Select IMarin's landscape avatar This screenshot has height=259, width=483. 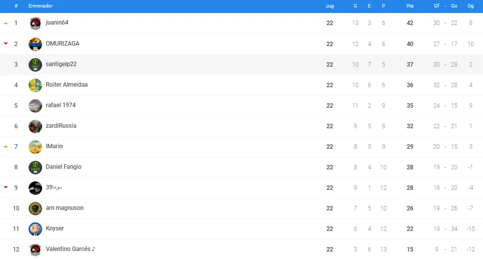point(35,147)
